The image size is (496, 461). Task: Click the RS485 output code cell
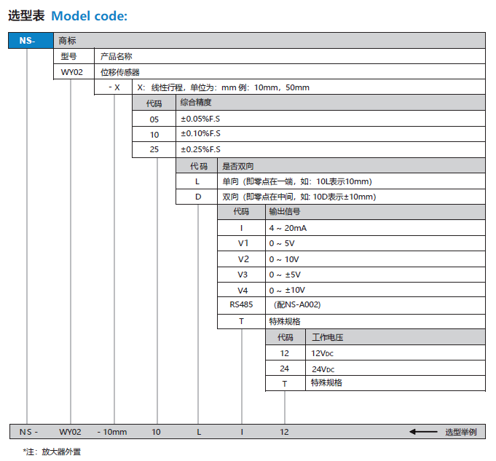tap(243, 304)
